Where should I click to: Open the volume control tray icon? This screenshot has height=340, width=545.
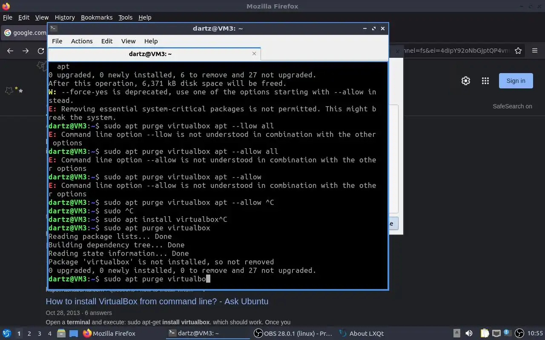pos(469,333)
